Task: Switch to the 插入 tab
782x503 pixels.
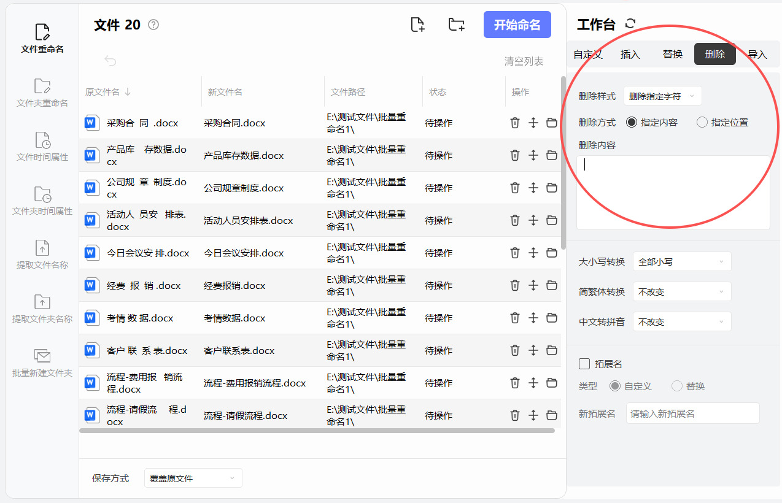Action: [x=630, y=55]
